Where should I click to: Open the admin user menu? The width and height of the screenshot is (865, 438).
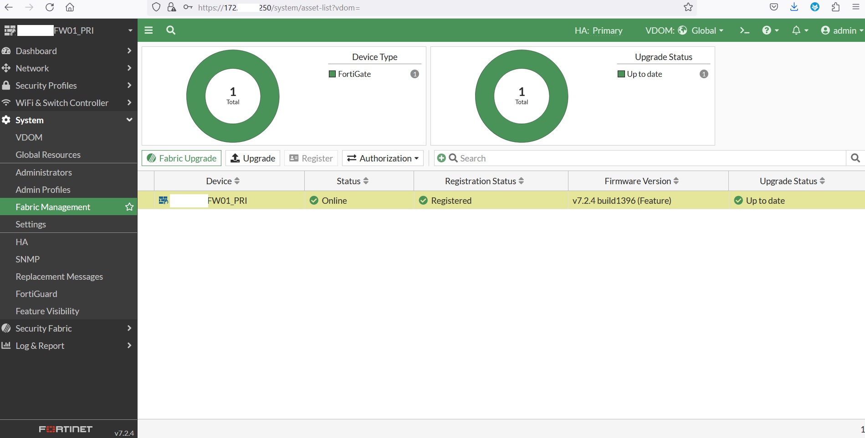pos(842,30)
